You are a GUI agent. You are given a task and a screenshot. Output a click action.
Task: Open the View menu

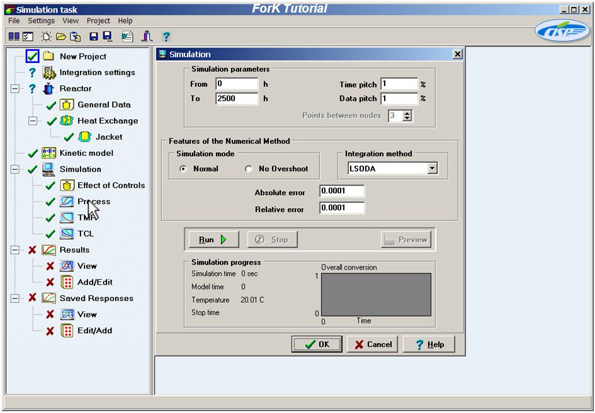(71, 21)
